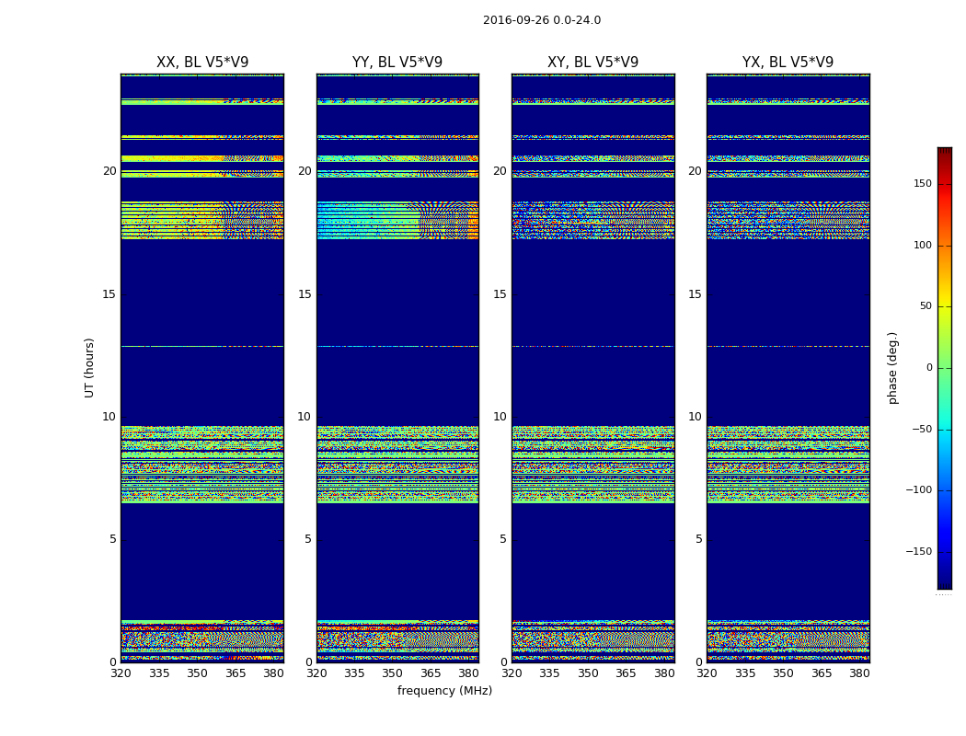The image size is (966, 736).
Task: Pick the yellow band of the colorbar
Action: [x=944, y=317]
